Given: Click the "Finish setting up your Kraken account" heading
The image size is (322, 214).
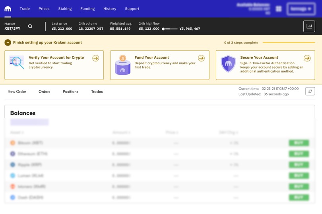Looking at the screenshot, I should [47, 42].
